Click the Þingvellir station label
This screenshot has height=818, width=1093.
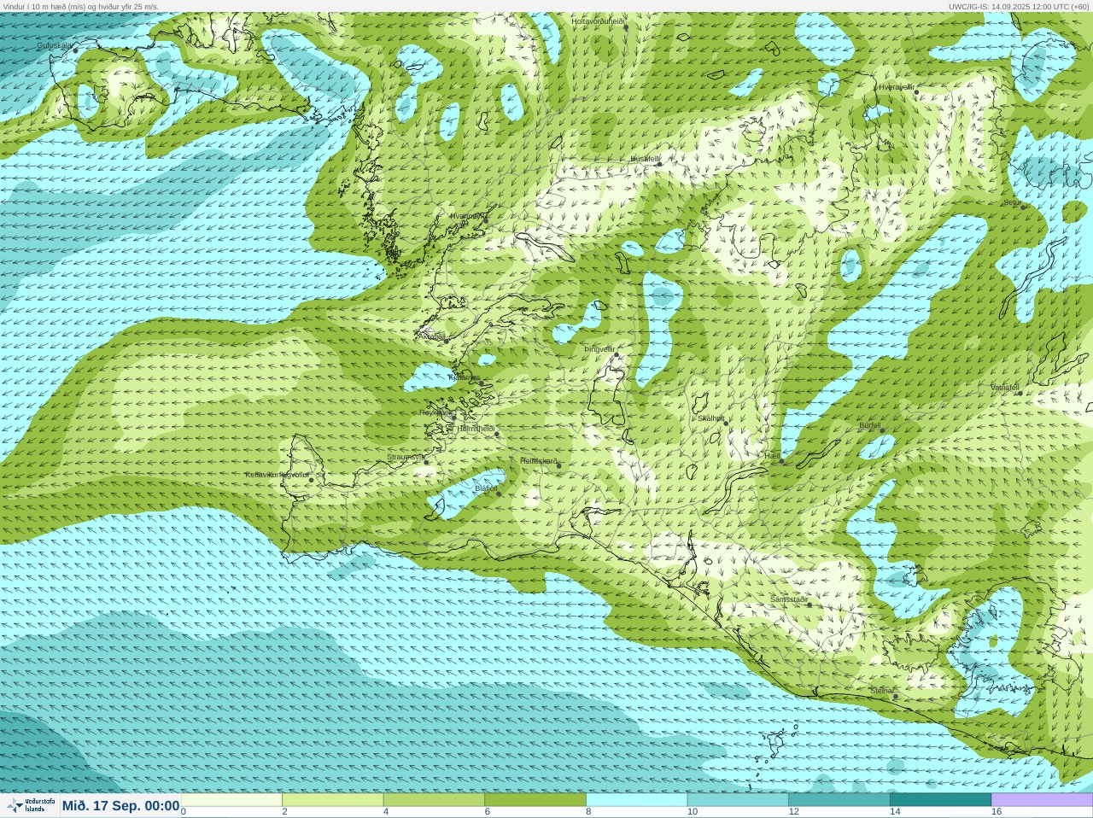[x=599, y=349]
